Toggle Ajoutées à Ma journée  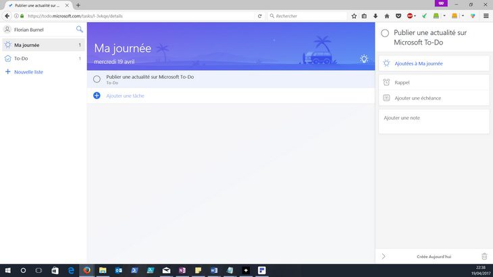pyautogui.click(x=434, y=63)
